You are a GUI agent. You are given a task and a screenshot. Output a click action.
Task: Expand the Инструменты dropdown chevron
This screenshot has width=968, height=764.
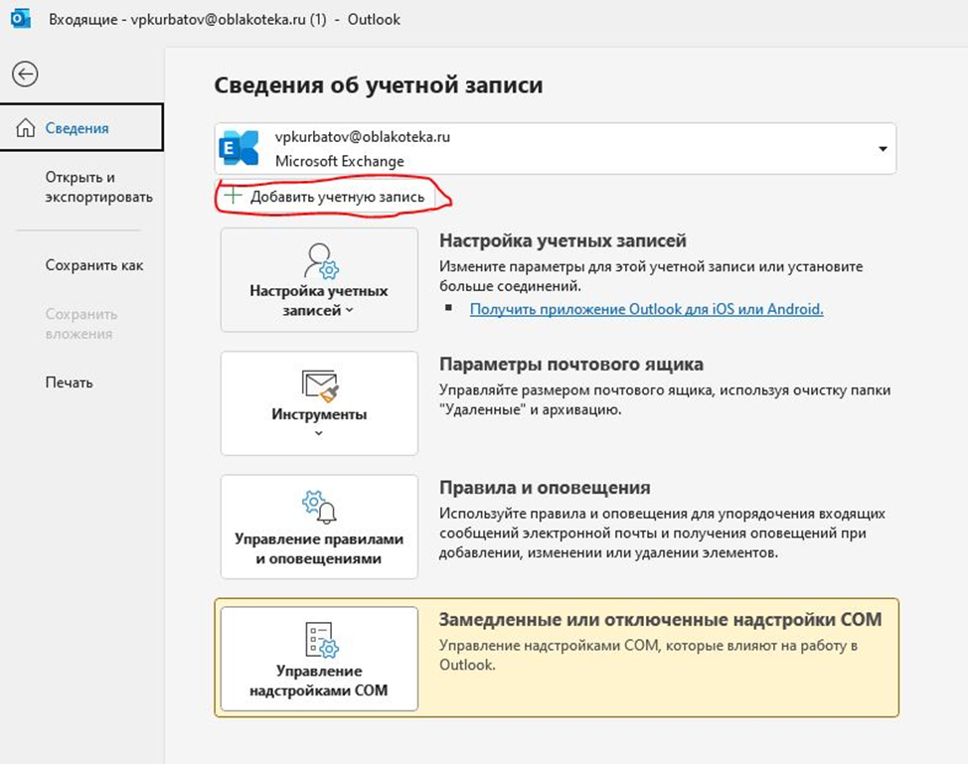pyautogui.click(x=319, y=433)
